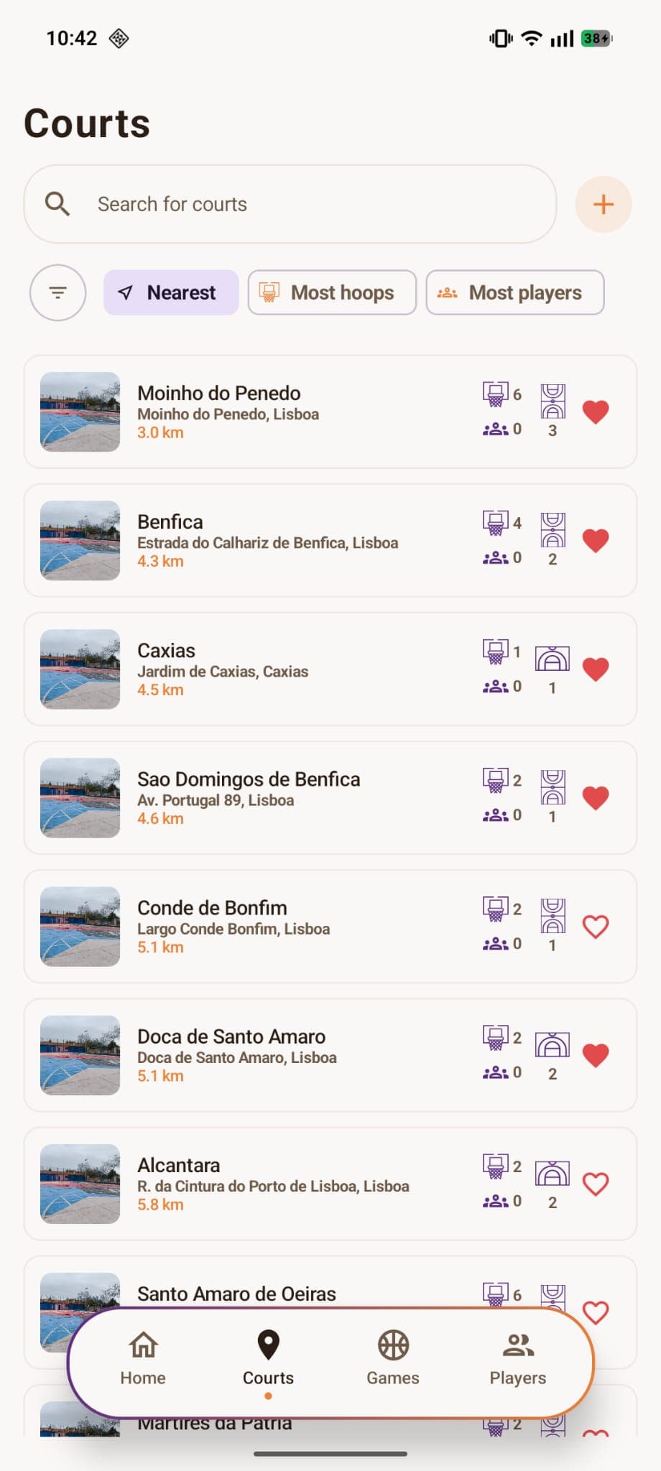Sort courts by Most hoops
The height and width of the screenshot is (1471, 661).
pyautogui.click(x=332, y=292)
